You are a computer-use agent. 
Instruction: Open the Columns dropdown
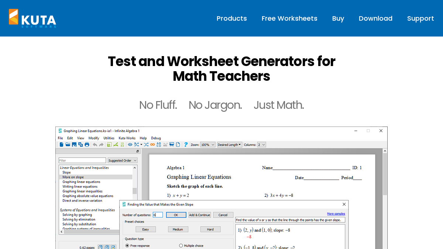[x=261, y=145]
